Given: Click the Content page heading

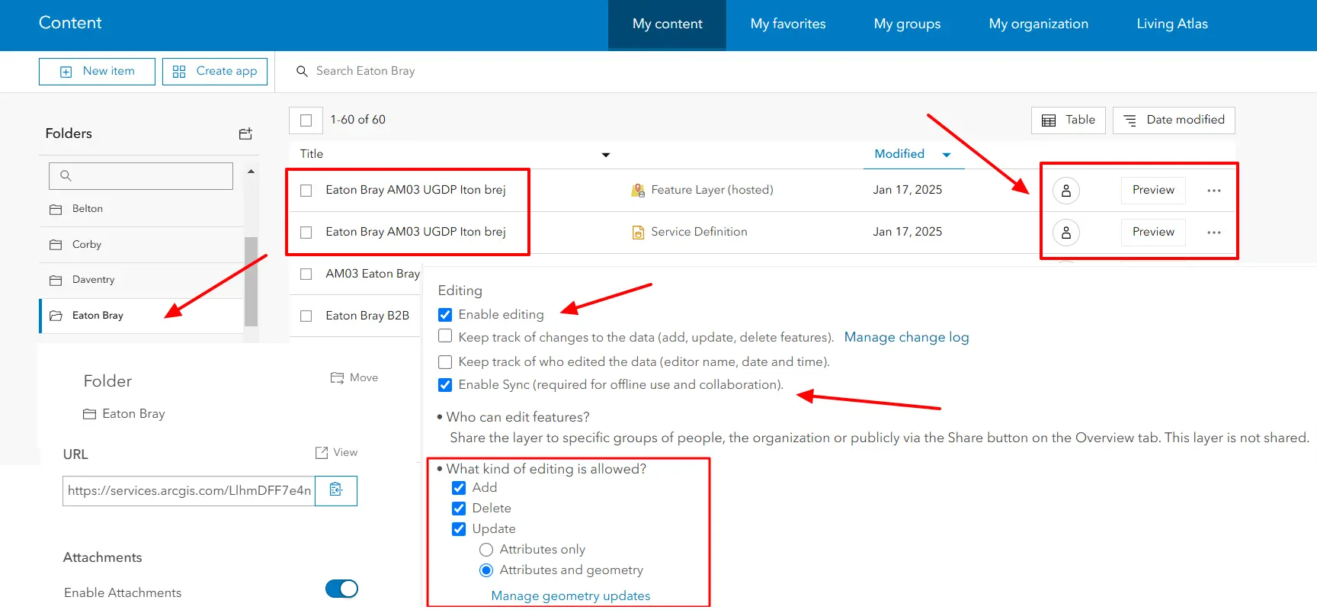Looking at the screenshot, I should point(70,23).
